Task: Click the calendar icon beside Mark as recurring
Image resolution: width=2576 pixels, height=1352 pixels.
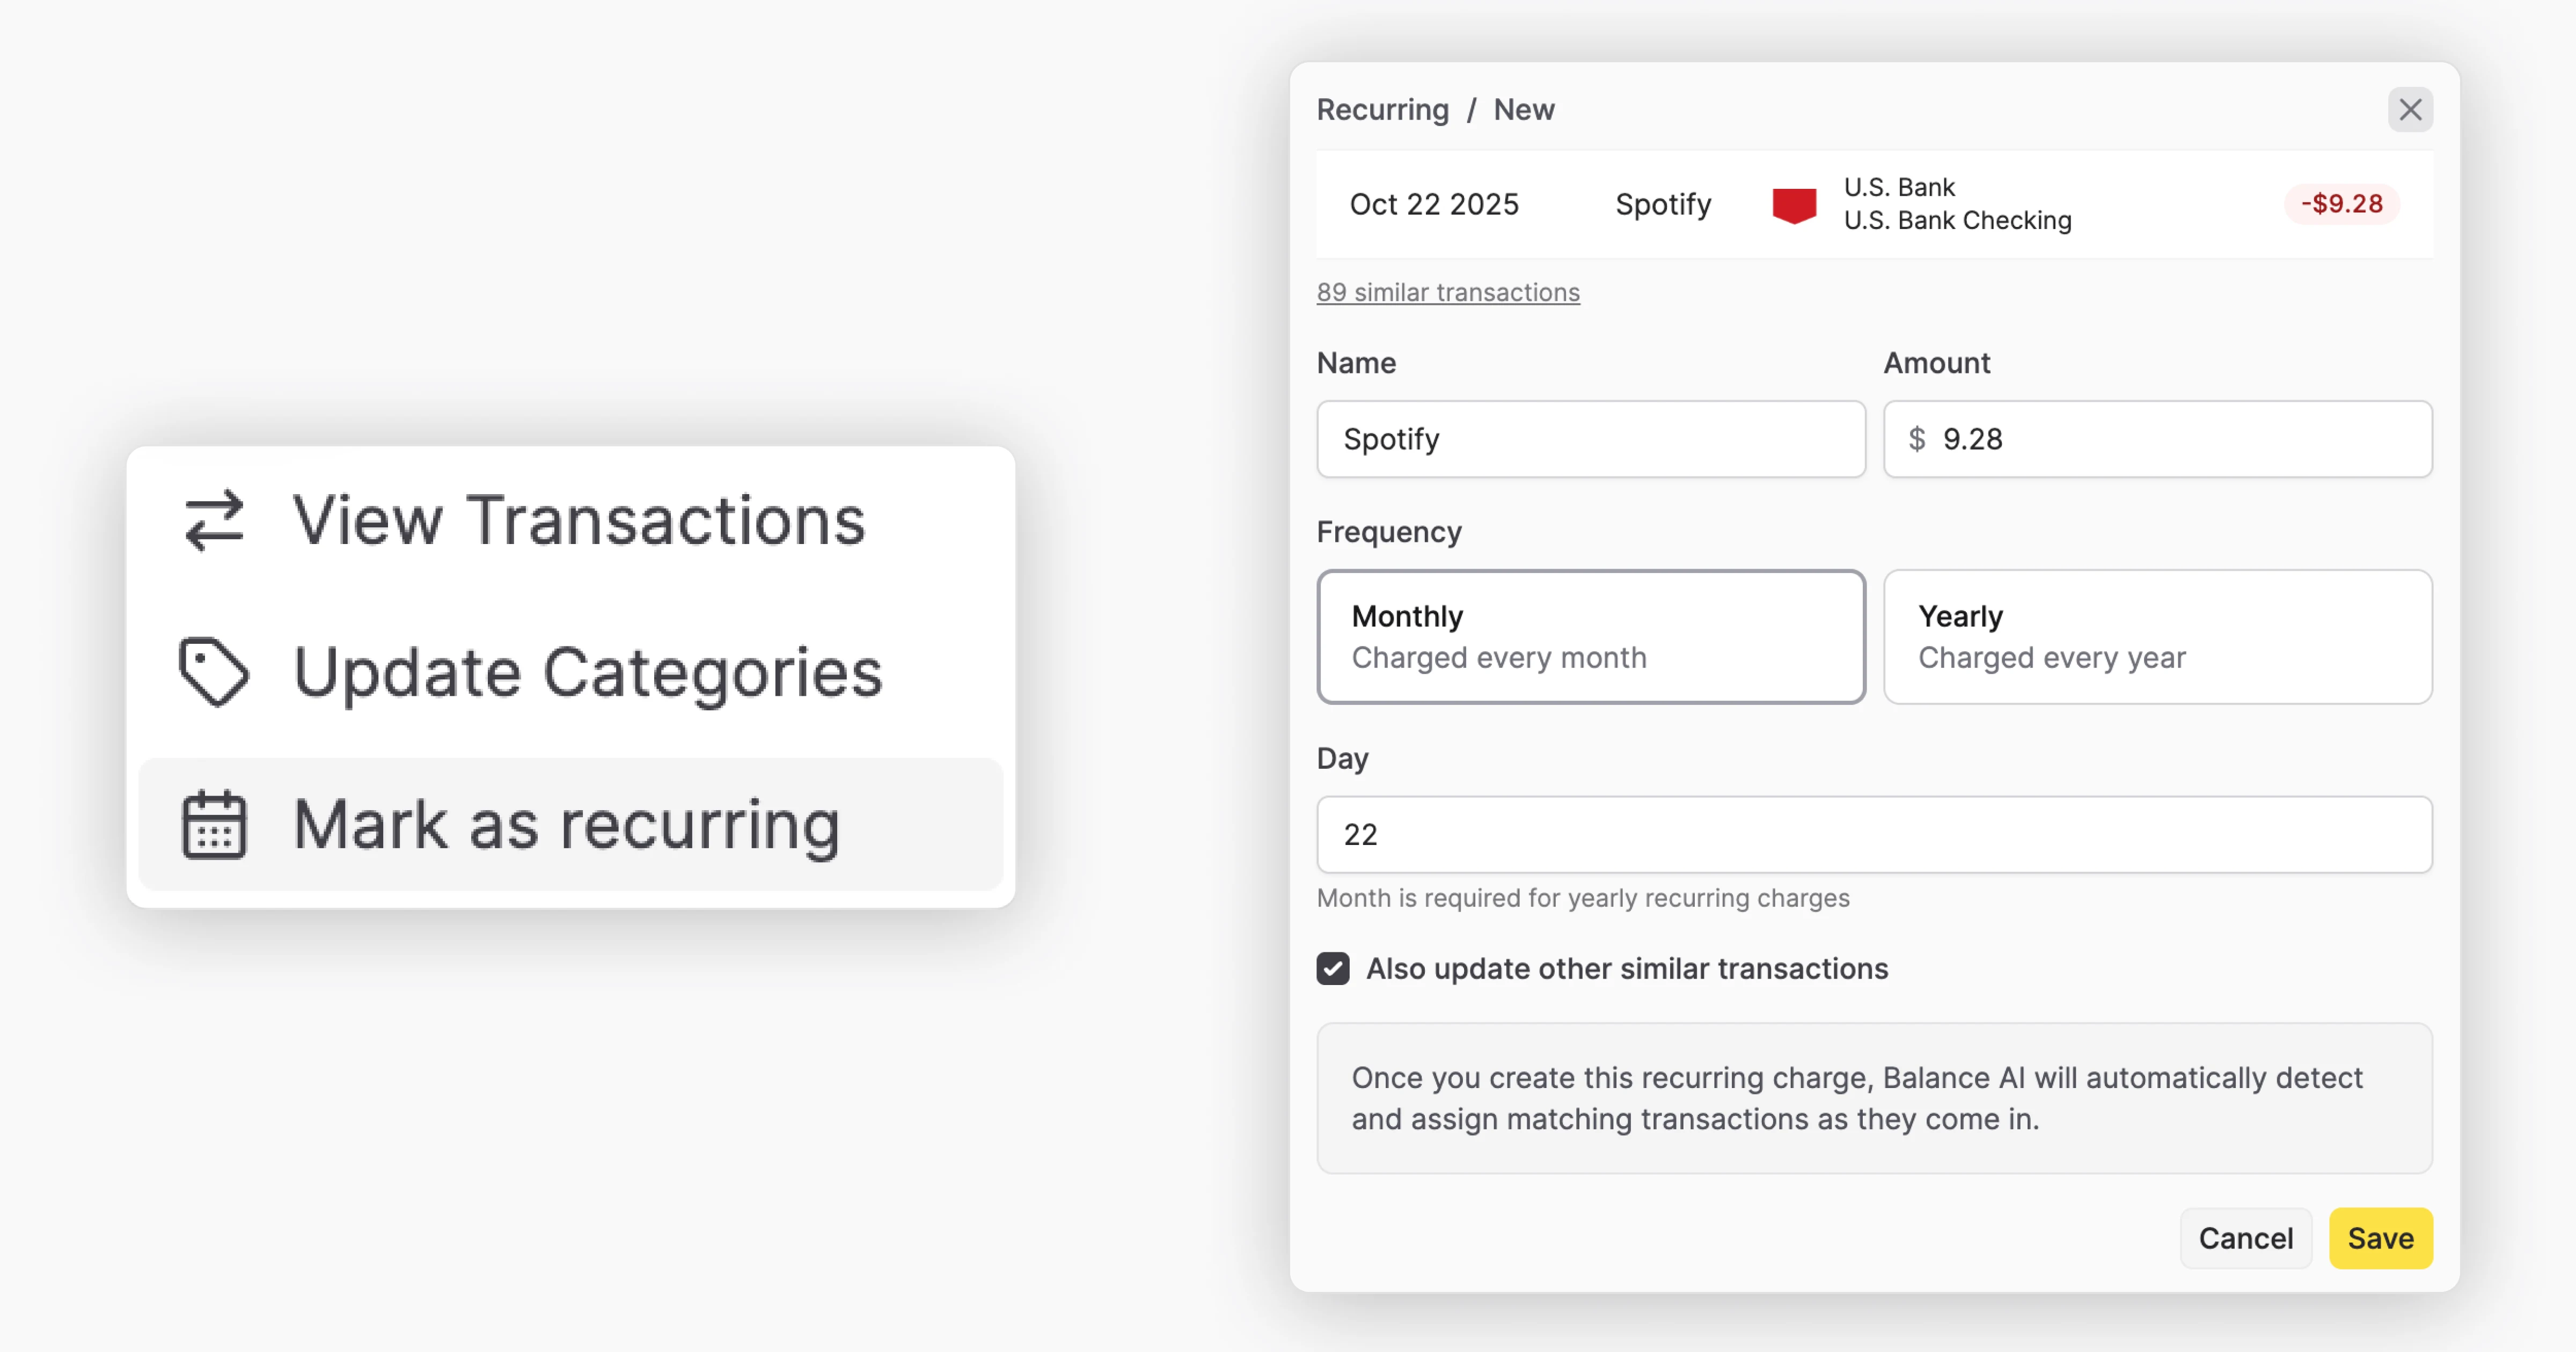Action: click(x=213, y=823)
